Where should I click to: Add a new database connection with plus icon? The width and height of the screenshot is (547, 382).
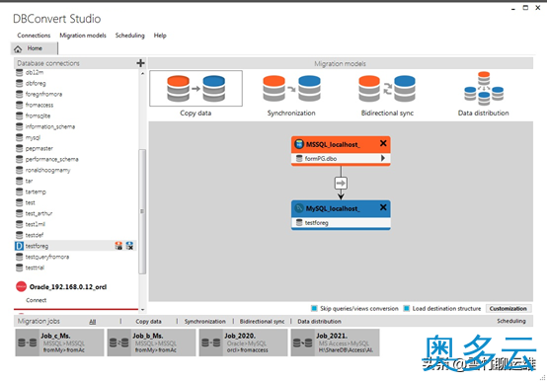pos(140,63)
